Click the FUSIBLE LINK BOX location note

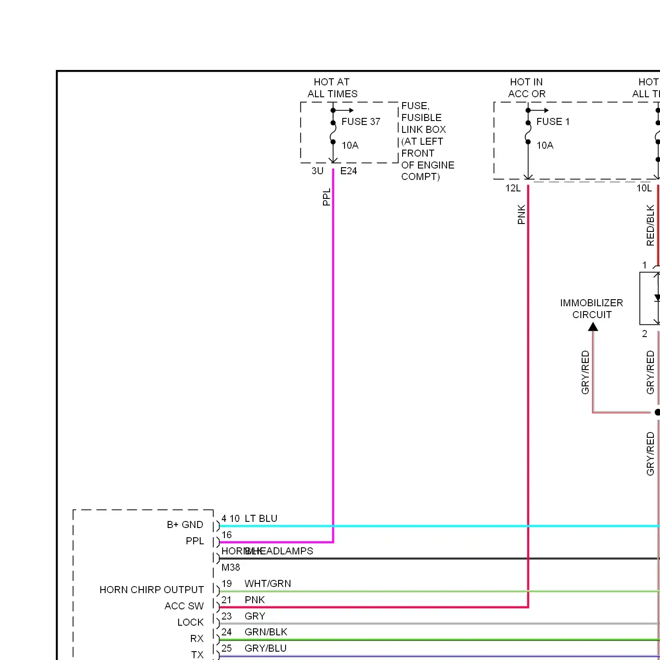pyautogui.click(x=428, y=141)
